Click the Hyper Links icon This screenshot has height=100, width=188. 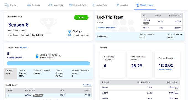(x=50, y=5)
